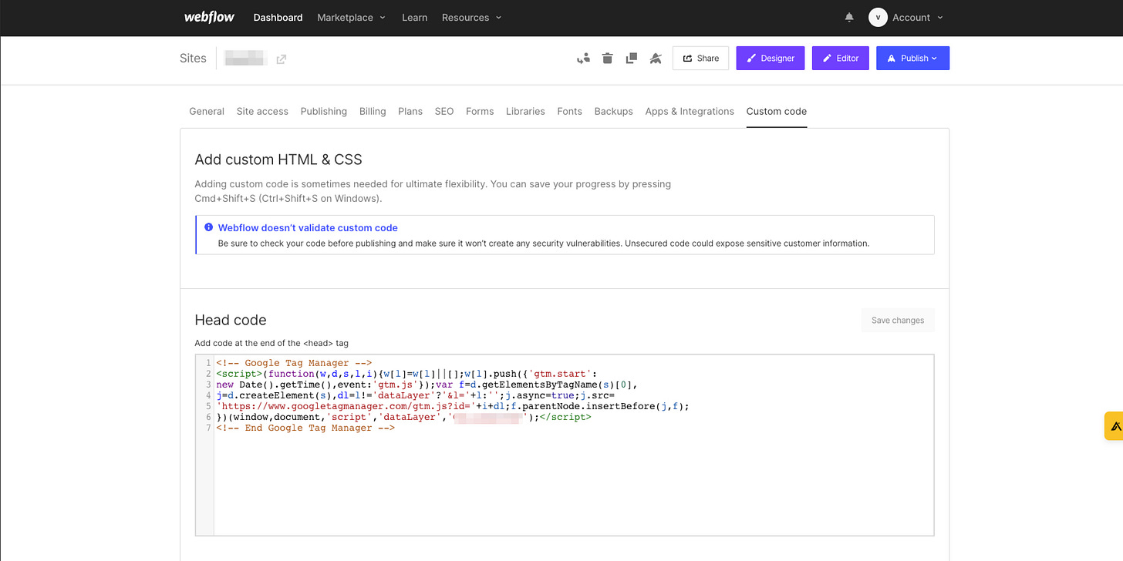This screenshot has width=1123, height=561.
Task: Click the 'End Google Tag Manager' comment line
Action: click(x=305, y=428)
